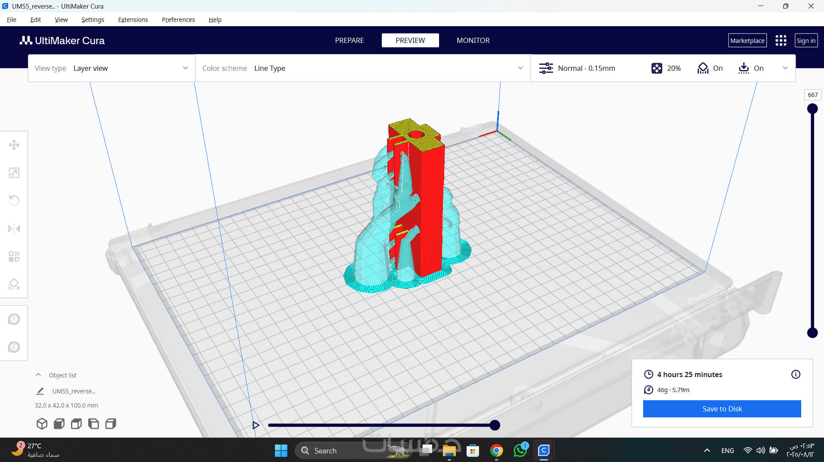Switch to the MONITOR stage
Image resolution: width=824 pixels, height=462 pixels.
point(473,40)
